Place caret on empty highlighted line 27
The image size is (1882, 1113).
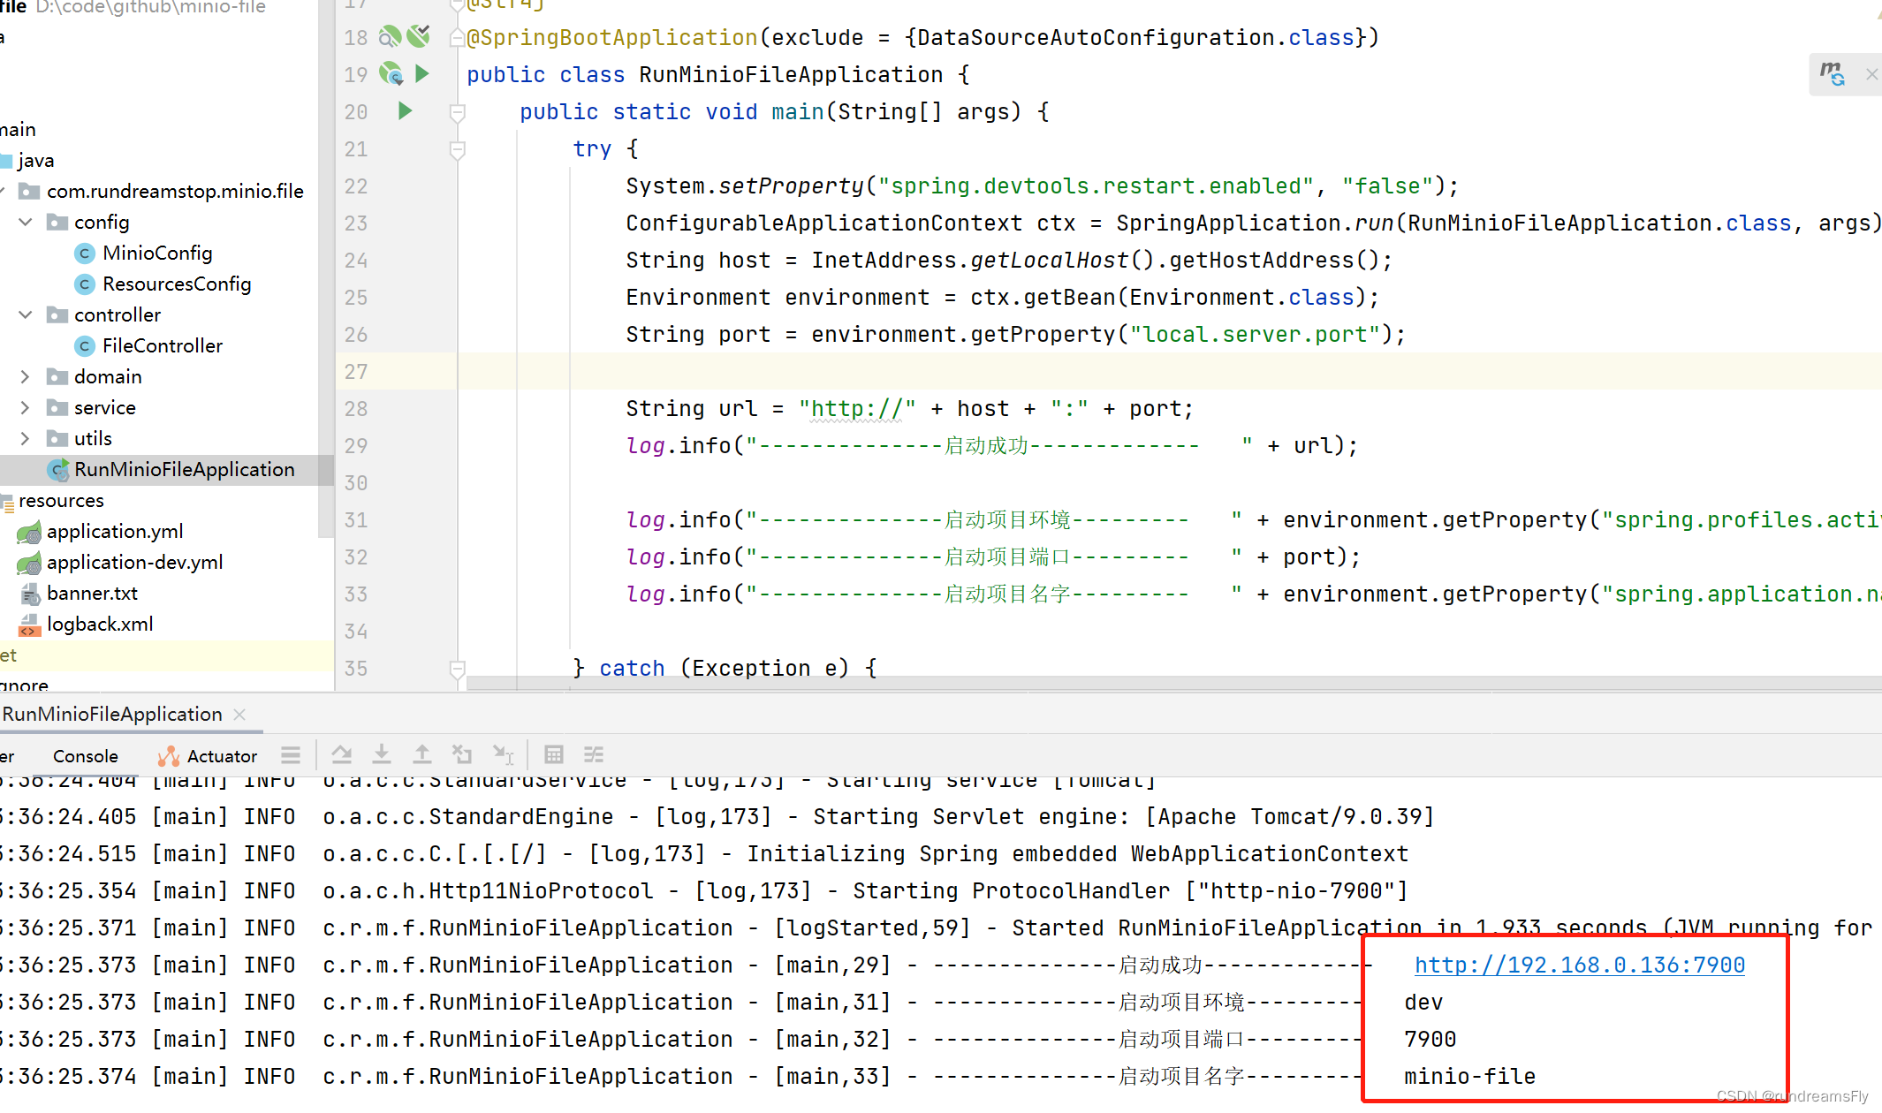click(x=1170, y=372)
